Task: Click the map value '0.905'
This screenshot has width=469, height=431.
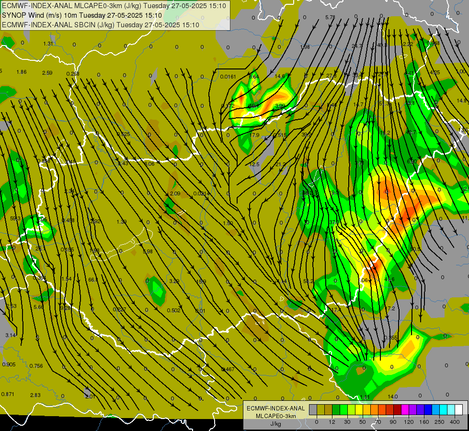Action: coord(9,364)
